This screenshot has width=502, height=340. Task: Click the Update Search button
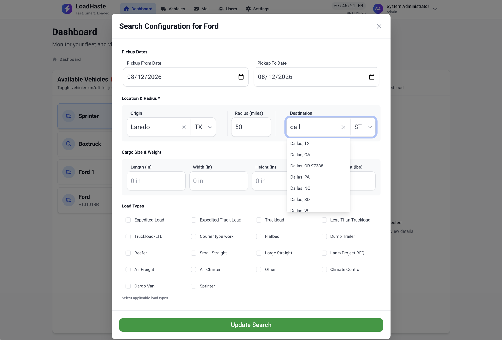251,325
